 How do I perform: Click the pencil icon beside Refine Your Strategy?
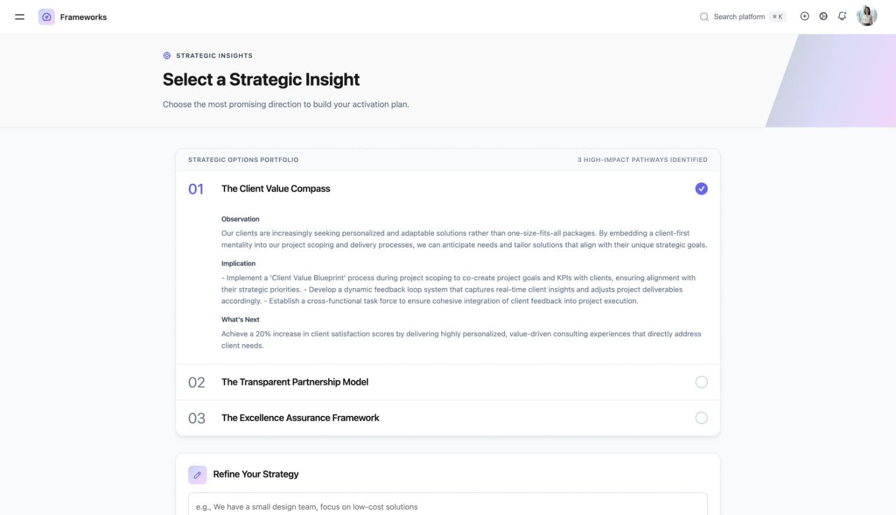click(x=197, y=475)
